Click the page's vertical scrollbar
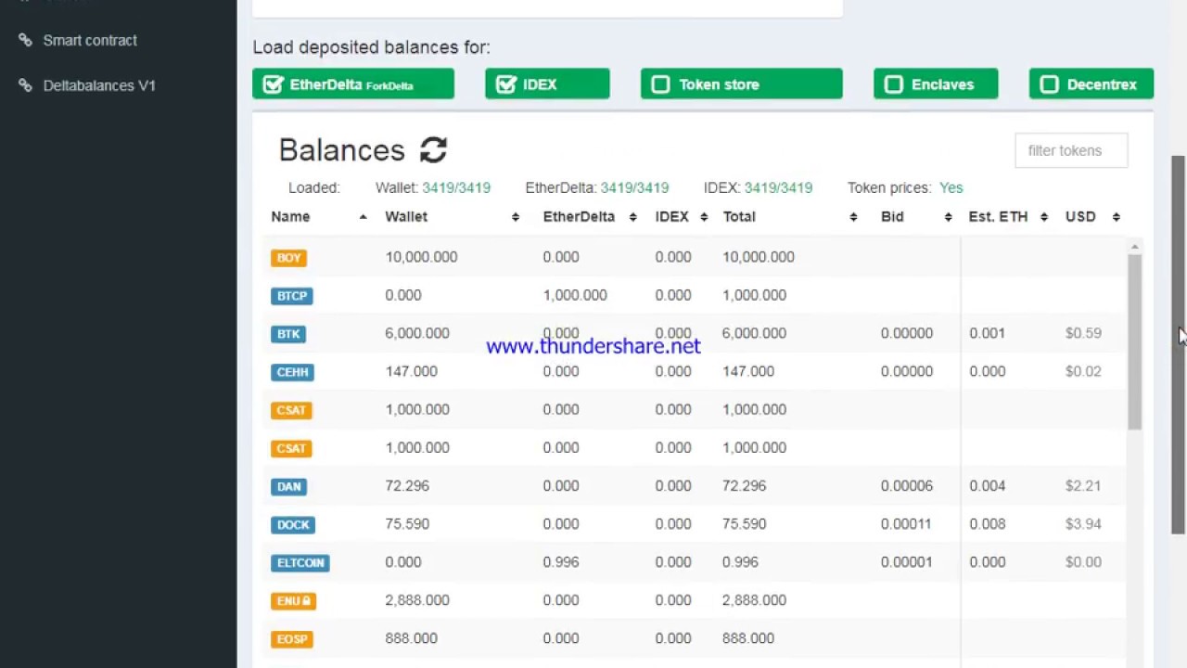 click(1178, 344)
